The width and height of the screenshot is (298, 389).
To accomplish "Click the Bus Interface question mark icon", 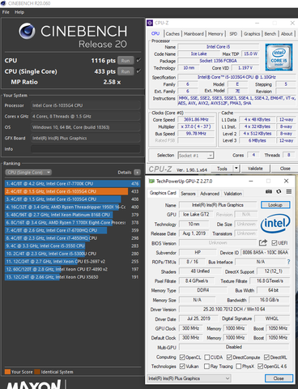I will tap(288, 262).
